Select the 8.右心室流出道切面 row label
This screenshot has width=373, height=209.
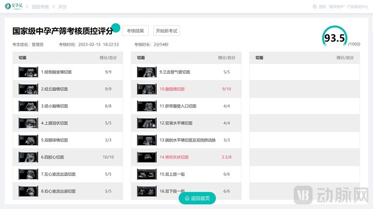tap(58, 191)
